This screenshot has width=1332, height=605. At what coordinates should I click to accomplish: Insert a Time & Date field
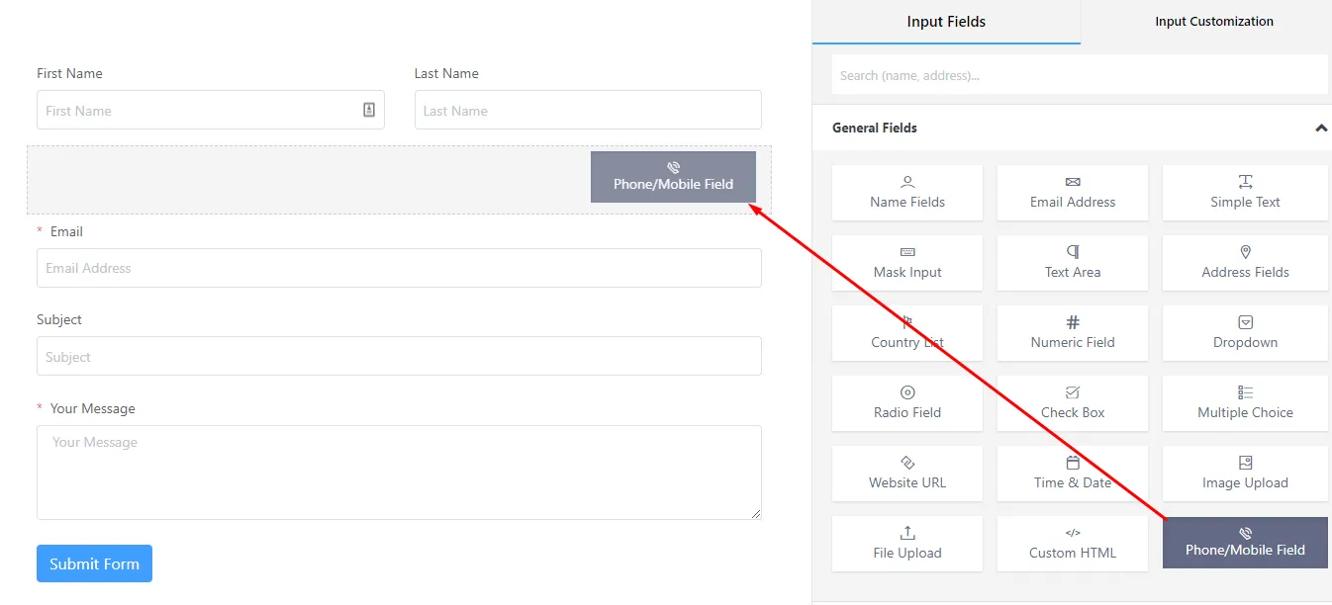coord(1072,474)
